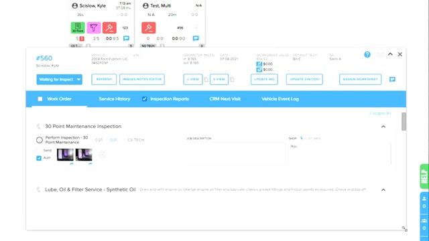Click the red hammer icon on Test, Multi card
The height and width of the screenshot is (241, 429).
click(x=149, y=27)
